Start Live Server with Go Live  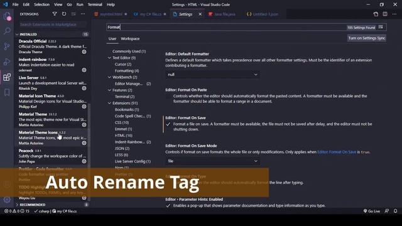372,211
